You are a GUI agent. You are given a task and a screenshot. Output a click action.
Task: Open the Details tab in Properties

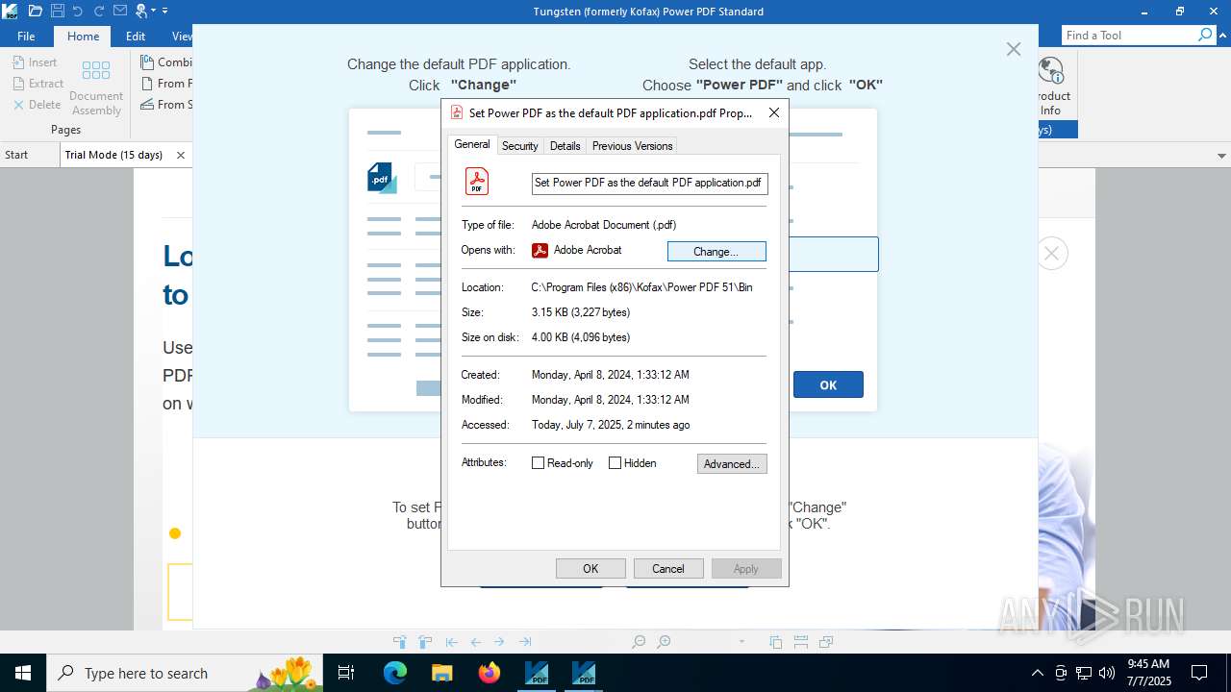coord(565,146)
